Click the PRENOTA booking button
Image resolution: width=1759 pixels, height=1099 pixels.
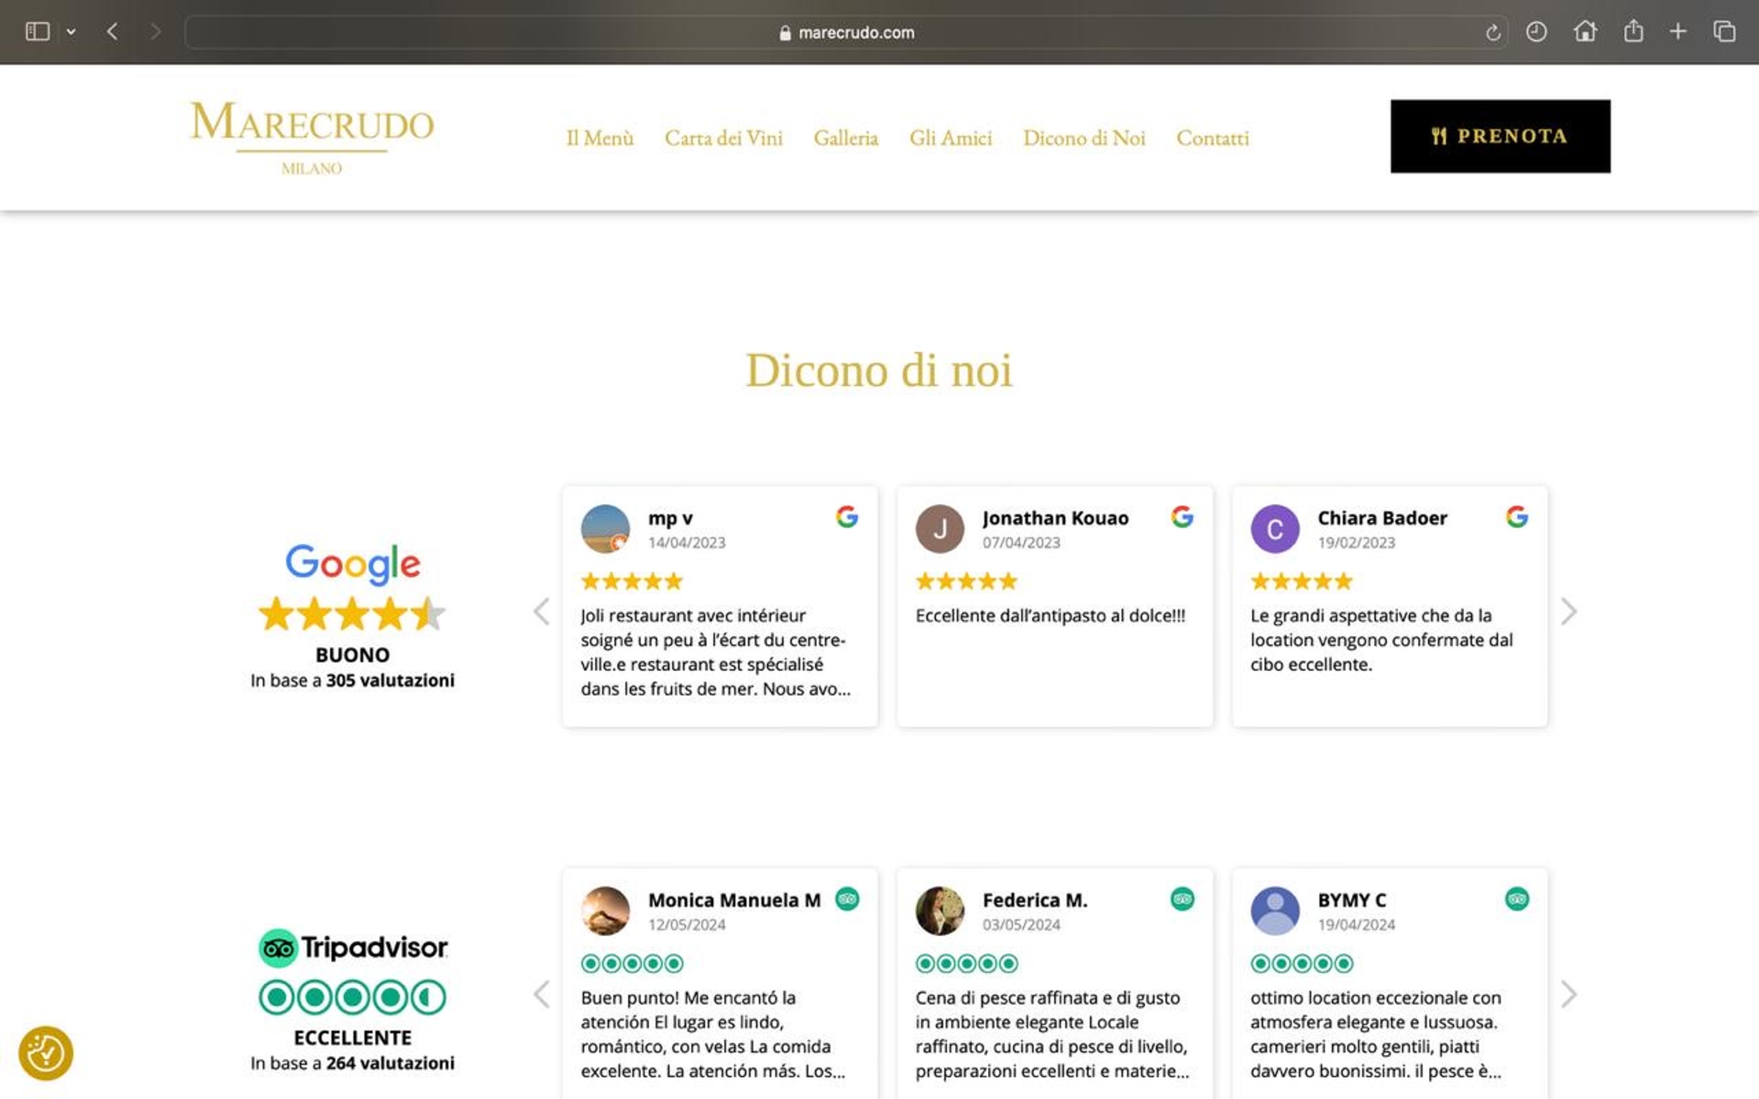click(1500, 136)
